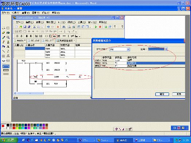Click the Save disk icon in ControlStar toolbar
The width and height of the screenshot is (191, 143).
pos(25,27)
